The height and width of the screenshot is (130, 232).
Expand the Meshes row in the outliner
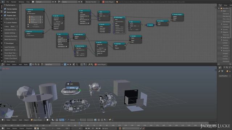point(221,40)
